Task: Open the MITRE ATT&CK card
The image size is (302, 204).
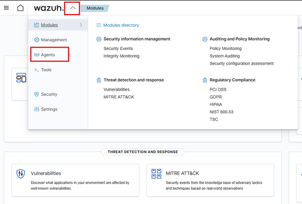Action: 211,180
